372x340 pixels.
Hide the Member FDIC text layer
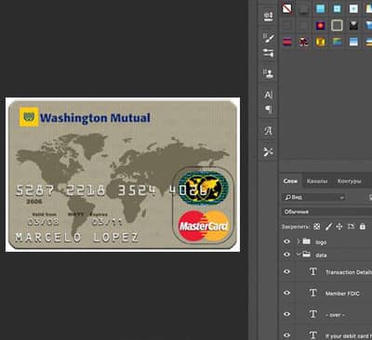(x=287, y=293)
